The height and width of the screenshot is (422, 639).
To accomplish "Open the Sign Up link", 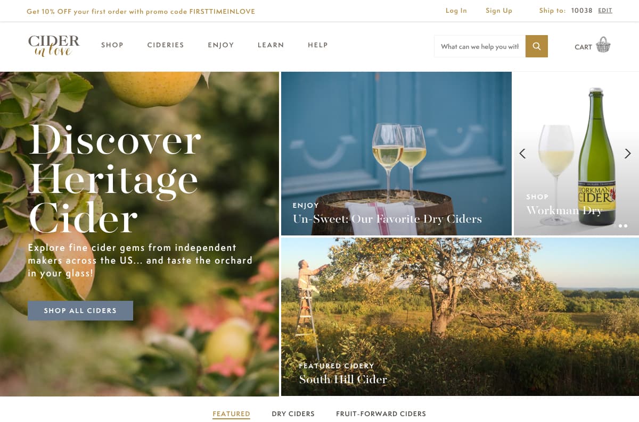I will [499, 11].
